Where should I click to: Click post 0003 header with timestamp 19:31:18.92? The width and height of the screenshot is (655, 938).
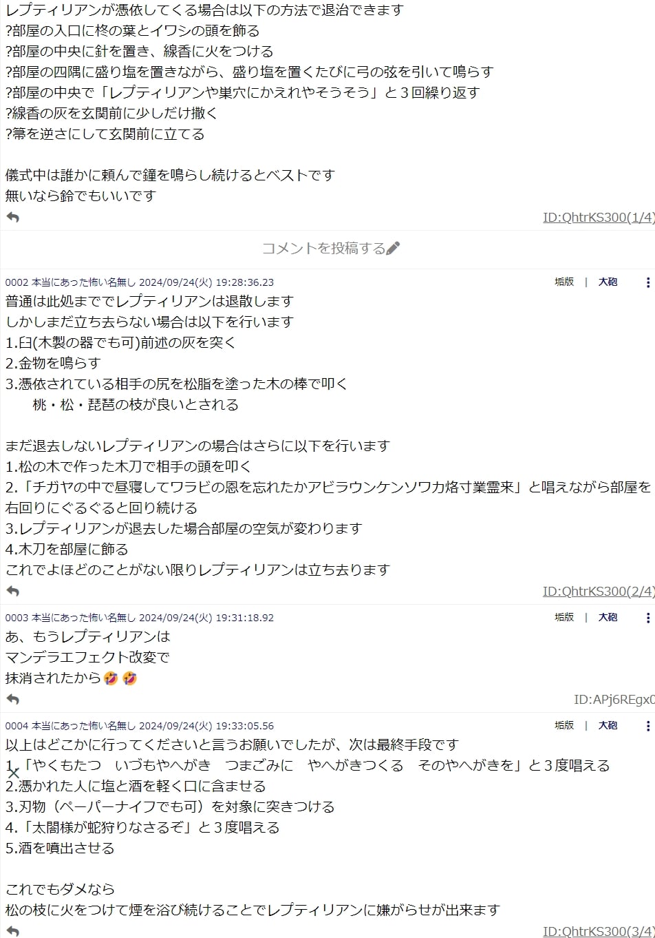pos(140,618)
